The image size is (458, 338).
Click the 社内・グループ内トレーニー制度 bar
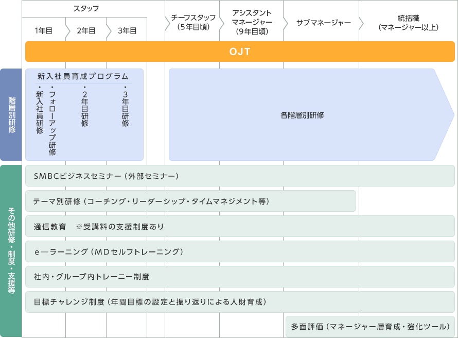point(240,277)
